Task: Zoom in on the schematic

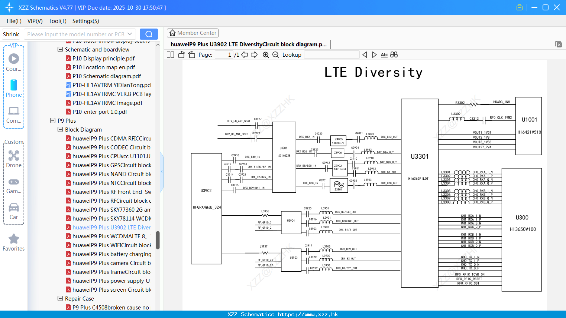Action: tap(266, 55)
